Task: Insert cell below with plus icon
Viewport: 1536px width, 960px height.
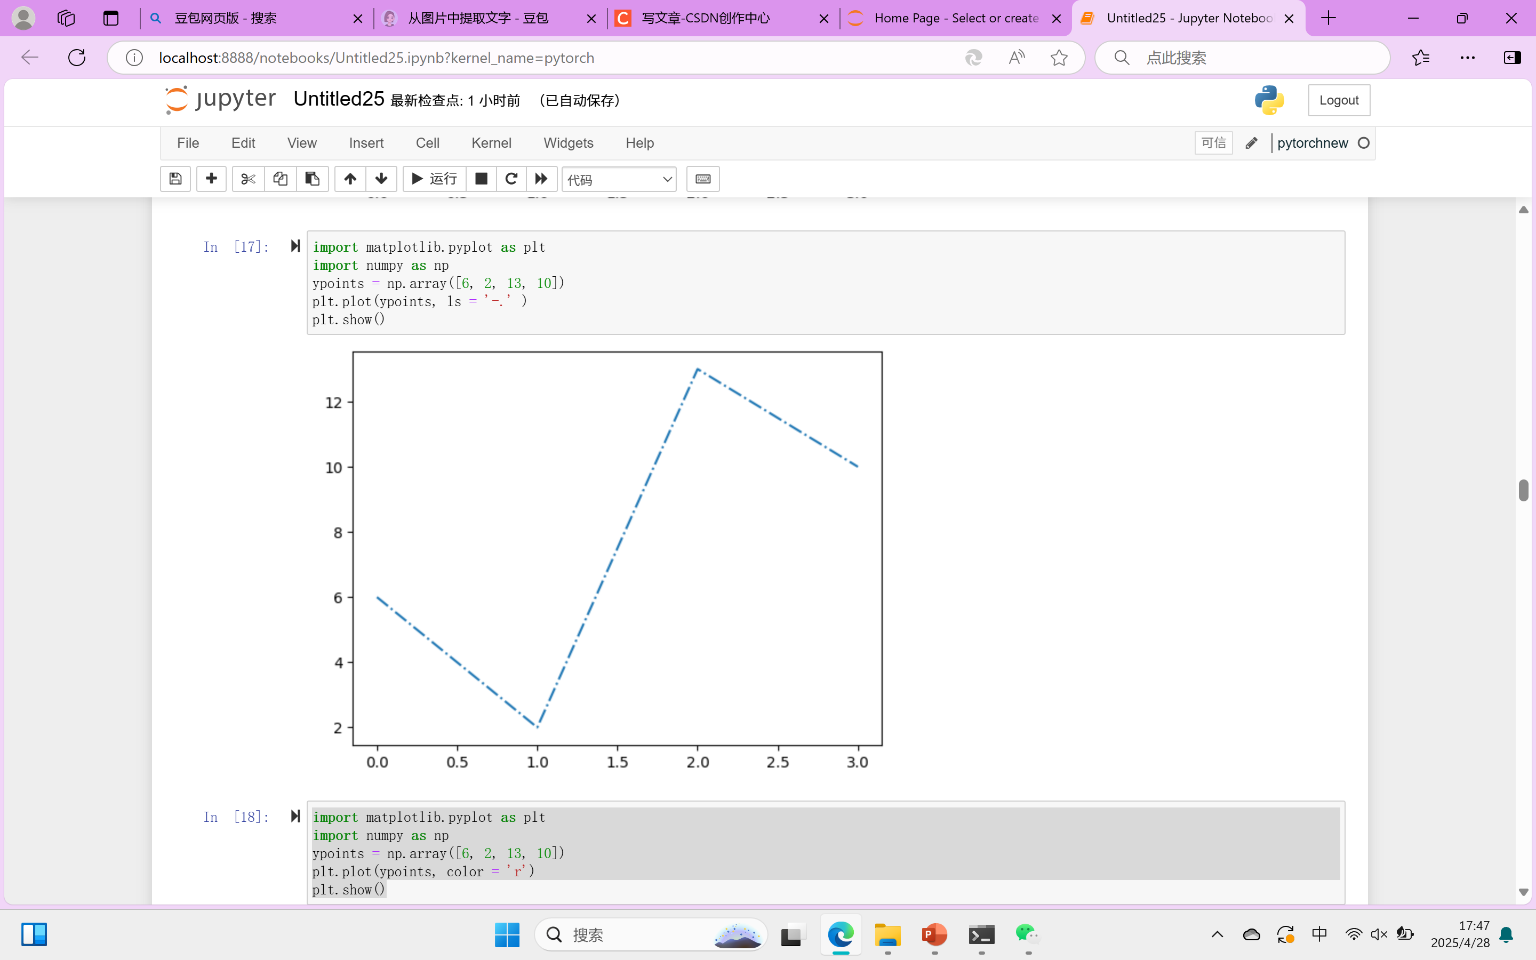Action: click(x=211, y=179)
